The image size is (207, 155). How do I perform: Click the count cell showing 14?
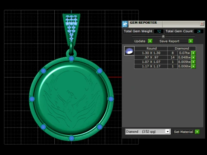(172, 57)
